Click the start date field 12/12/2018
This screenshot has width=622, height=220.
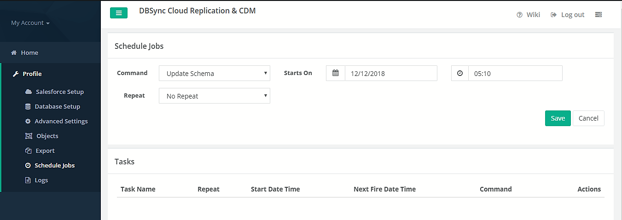point(390,73)
